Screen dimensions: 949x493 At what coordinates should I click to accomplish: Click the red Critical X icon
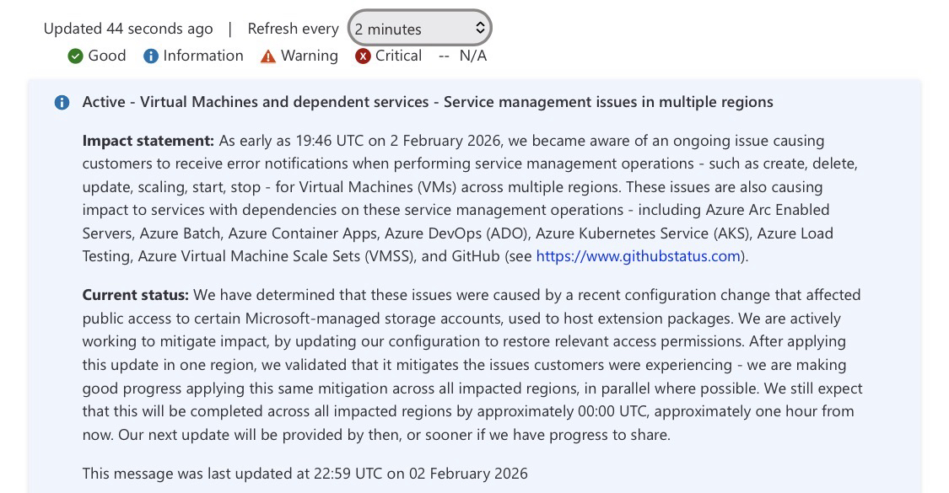[x=363, y=56]
